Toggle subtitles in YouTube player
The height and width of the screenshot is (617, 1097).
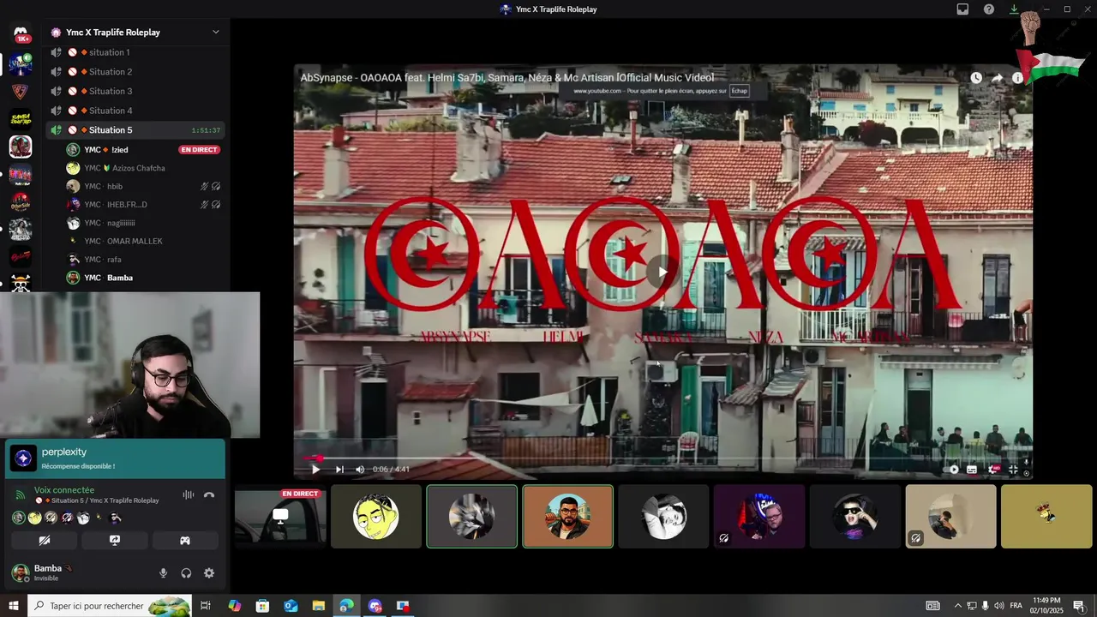coord(972,469)
